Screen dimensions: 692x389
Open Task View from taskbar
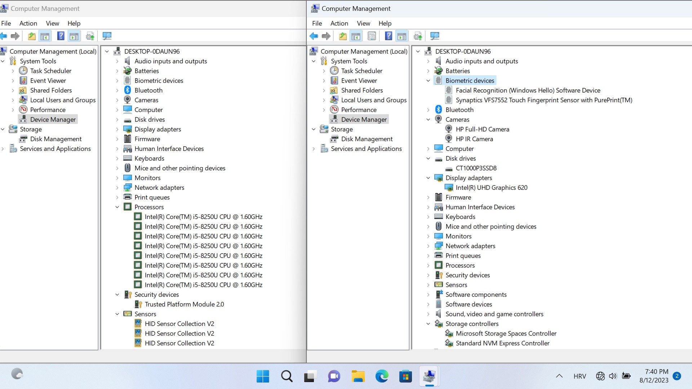310,376
